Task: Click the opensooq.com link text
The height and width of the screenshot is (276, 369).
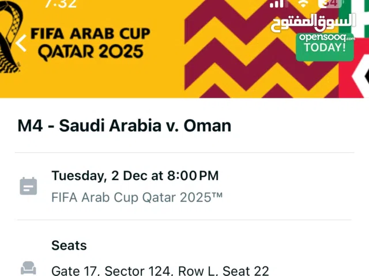Action: pos(326,37)
